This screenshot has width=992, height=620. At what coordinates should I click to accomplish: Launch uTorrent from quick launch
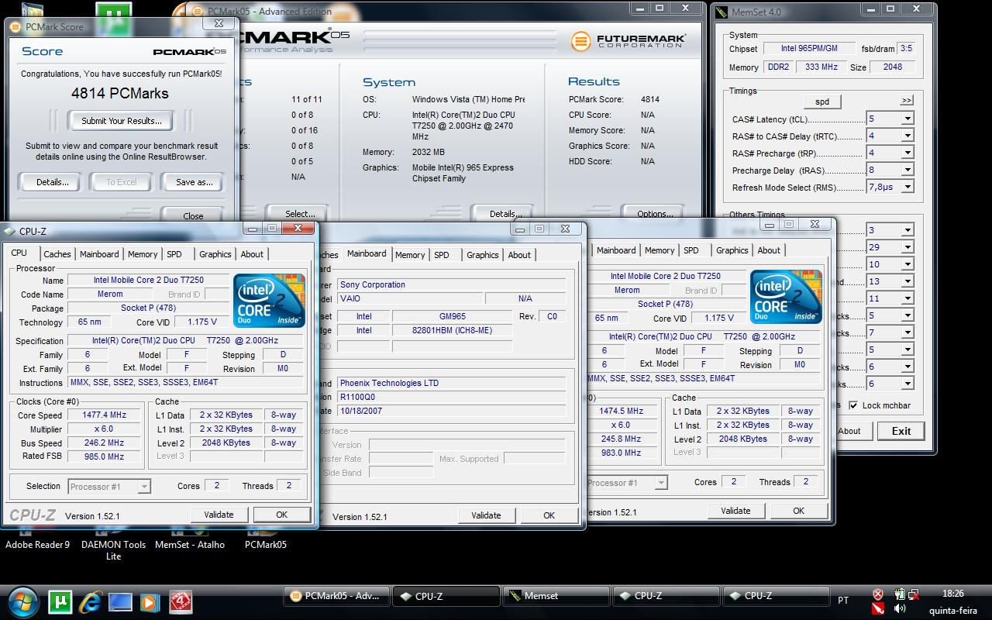(x=60, y=601)
